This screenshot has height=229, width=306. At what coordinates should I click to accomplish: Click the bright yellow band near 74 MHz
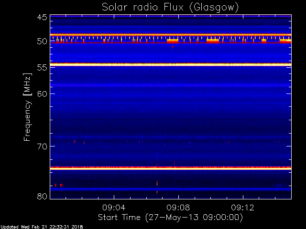pyautogui.click(x=170, y=168)
